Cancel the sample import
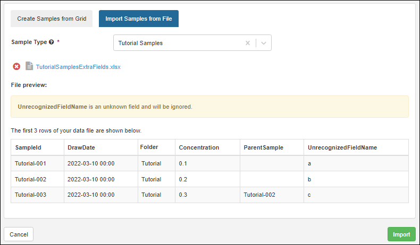The width and height of the screenshot is (420, 245). click(x=19, y=234)
